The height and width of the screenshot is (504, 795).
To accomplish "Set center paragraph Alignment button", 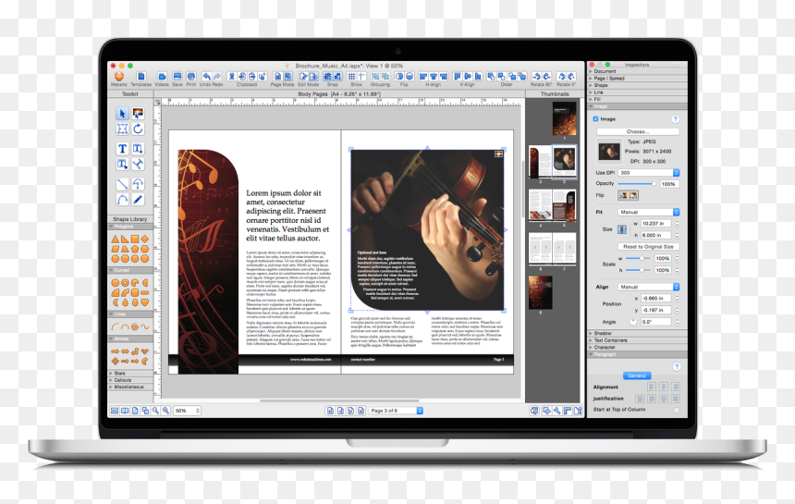I will [x=663, y=387].
